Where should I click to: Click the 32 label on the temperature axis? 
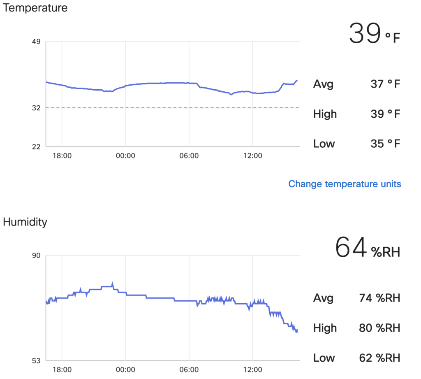[35, 108]
